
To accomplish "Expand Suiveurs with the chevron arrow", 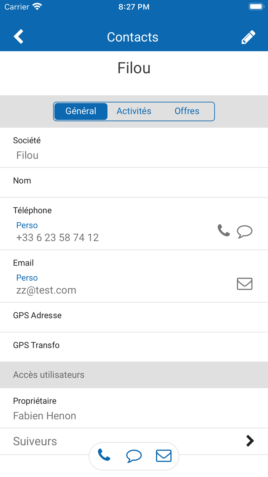I will [x=250, y=441].
